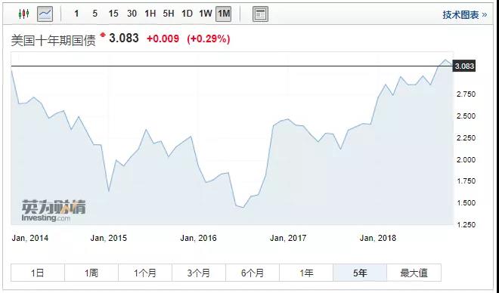This screenshot has width=499, height=293.
Task: Select the 1M interval button
Action: [x=223, y=14]
